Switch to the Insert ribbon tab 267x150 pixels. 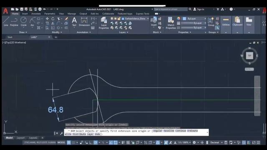(x=25, y=14)
